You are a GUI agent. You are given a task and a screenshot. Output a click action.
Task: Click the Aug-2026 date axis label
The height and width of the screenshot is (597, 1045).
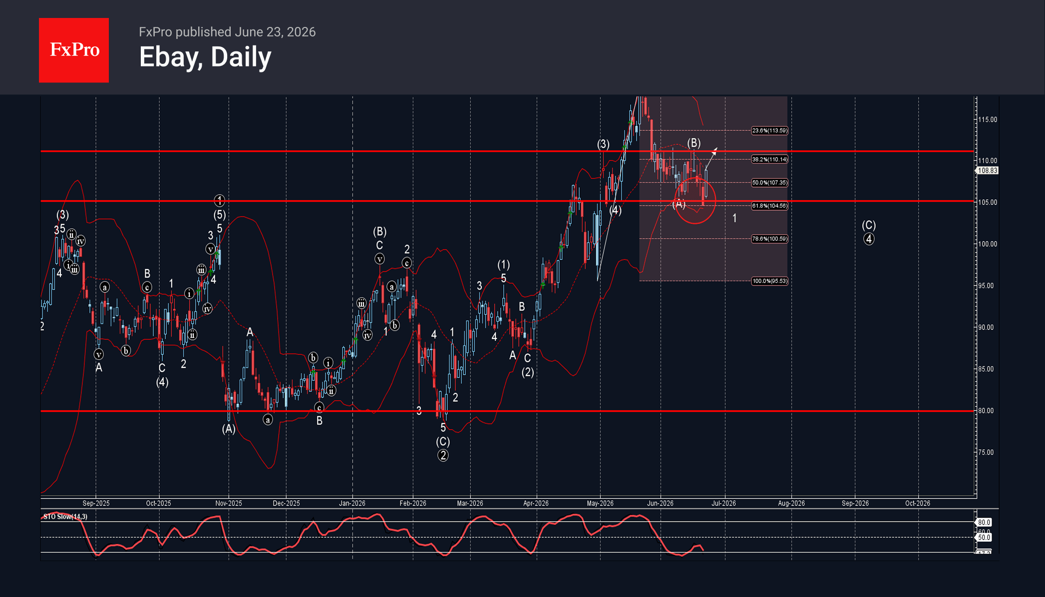791,503
